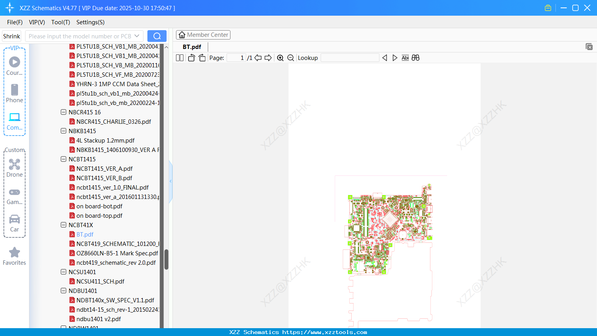
Task: Click the Shrink button
Action: point(11,36)
